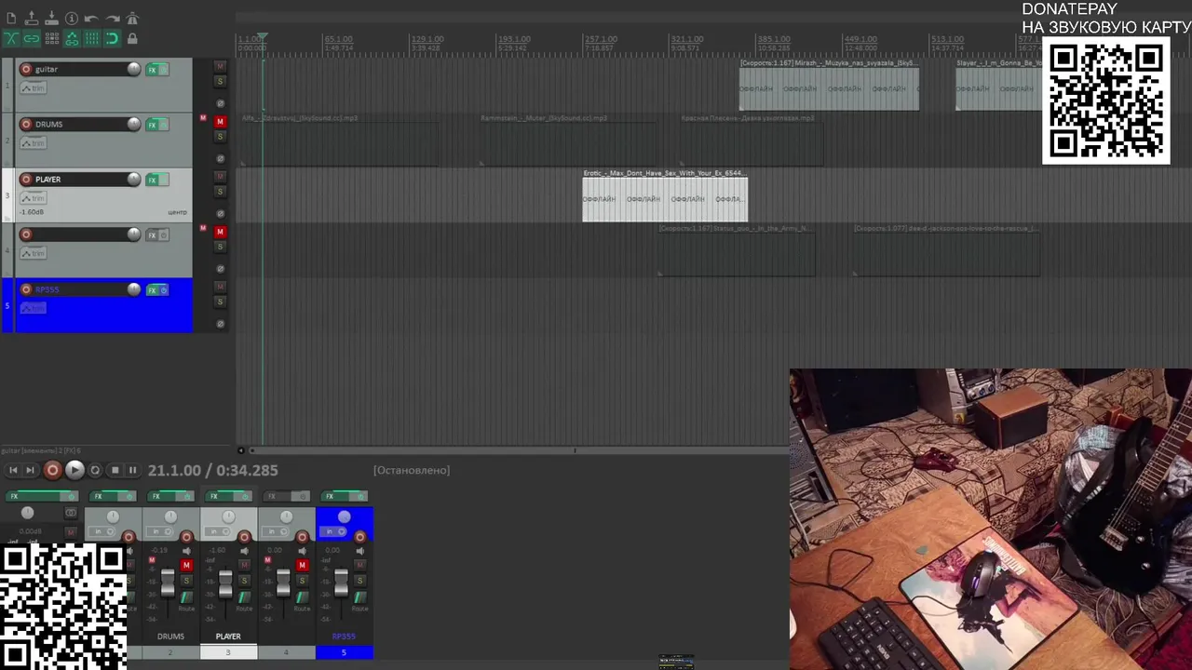1192x670 pixels.
Task: Select the PLAYER mixer strip label
Action: click(228, 636)
